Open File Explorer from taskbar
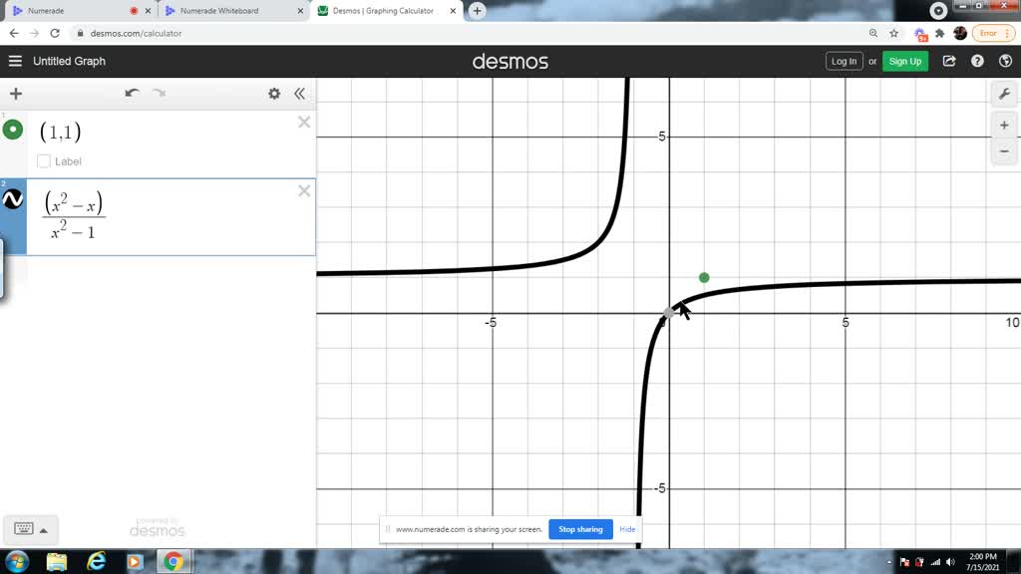Screen dimensions: 1021x574 point(57,561)
